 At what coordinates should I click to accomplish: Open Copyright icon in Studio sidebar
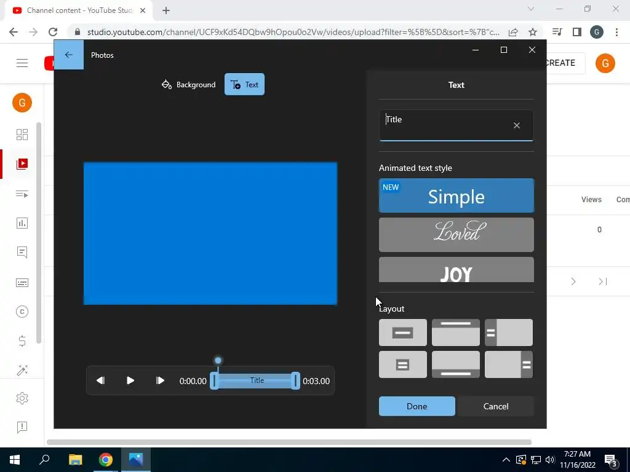pyautogui.click(x=22, y=312)
